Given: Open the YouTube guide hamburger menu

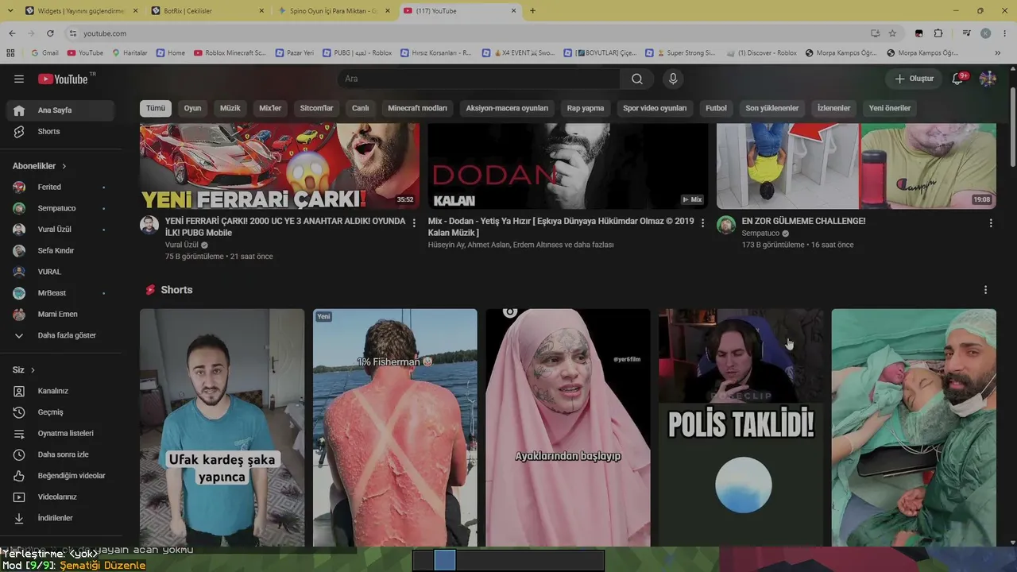Looking at the screenshot, I should 19,79.
